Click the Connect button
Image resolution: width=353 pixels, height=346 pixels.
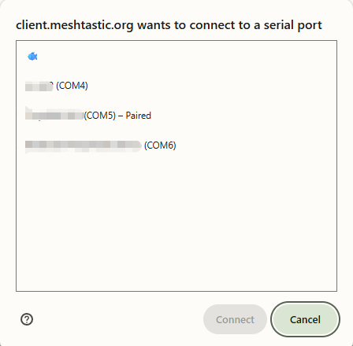(x=235, y=319)
